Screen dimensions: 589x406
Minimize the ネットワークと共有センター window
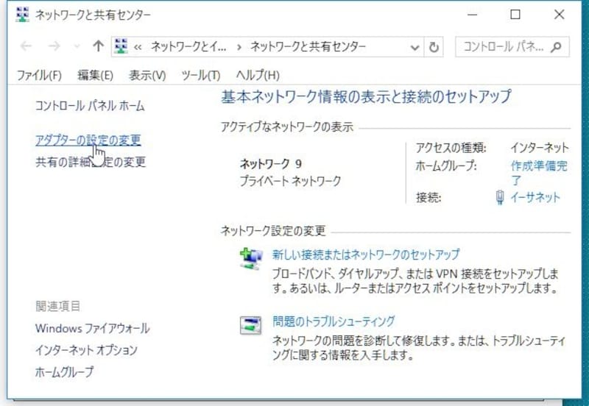point(472,15)
